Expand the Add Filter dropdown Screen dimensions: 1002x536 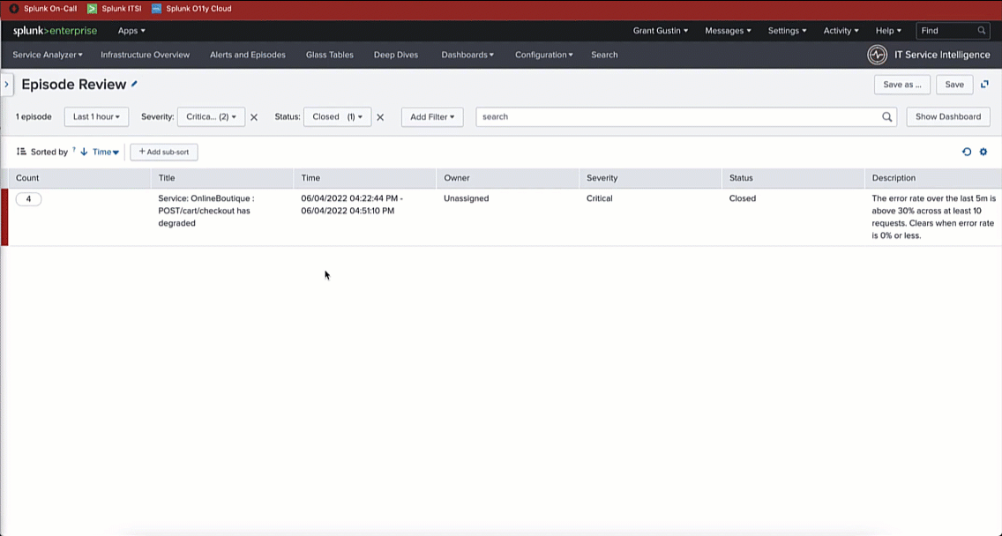[x=432, y=116]
